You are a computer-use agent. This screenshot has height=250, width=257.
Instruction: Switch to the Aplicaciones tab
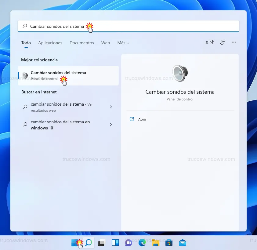50,43
